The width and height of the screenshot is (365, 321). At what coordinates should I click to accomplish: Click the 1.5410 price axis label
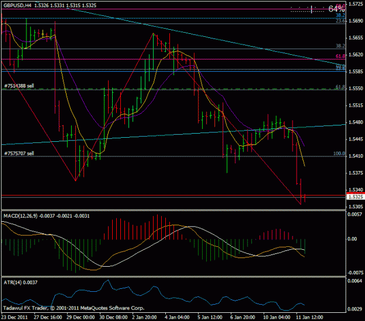pyautogui.click(x=356, y=156)
